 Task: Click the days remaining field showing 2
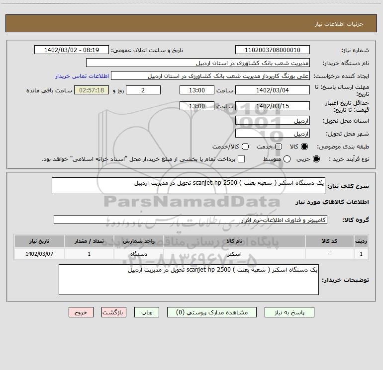(143, 90)
